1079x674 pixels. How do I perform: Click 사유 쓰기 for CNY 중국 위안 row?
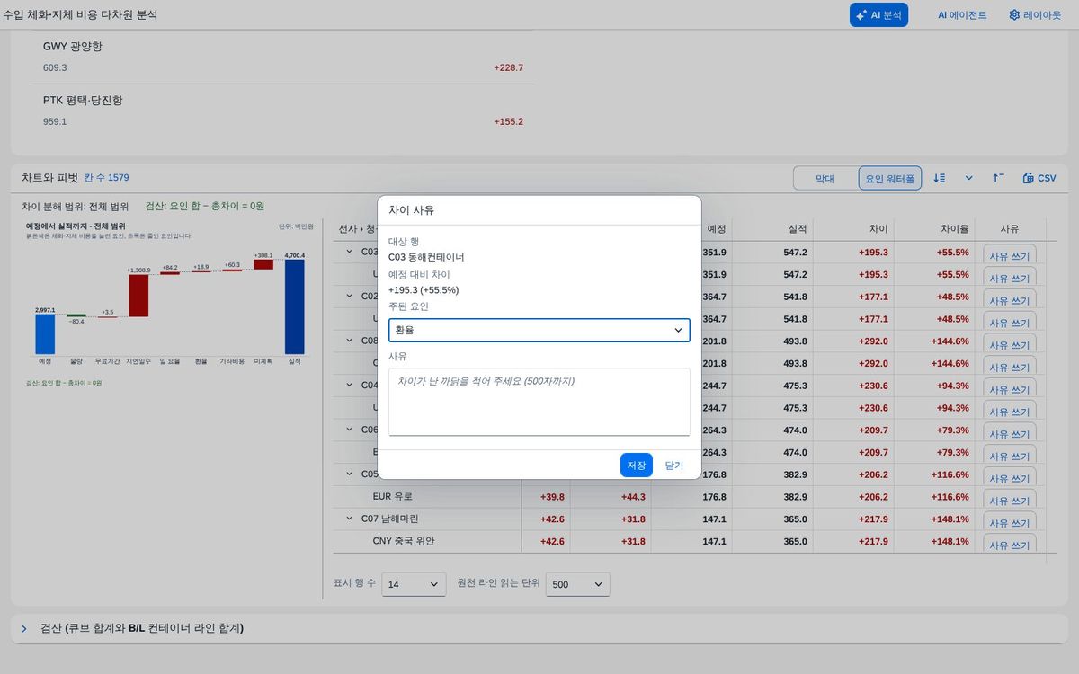click(1010, 543)
